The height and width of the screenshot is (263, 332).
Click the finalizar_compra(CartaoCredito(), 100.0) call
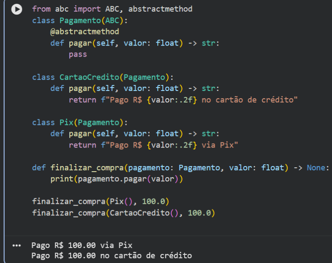click(x=123, y=213)
